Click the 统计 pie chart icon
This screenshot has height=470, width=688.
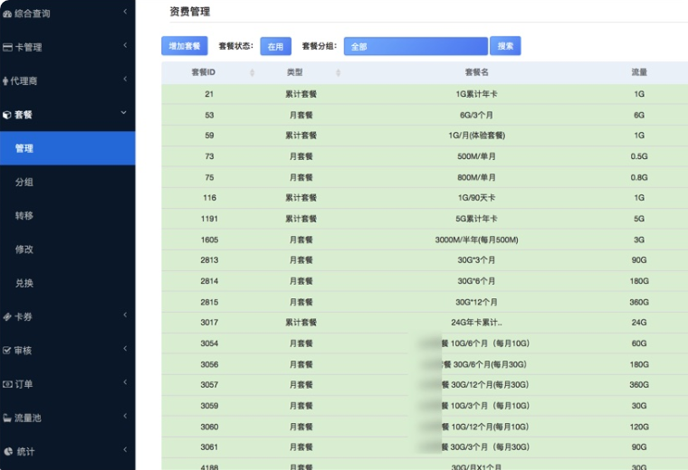pos(7,452)
